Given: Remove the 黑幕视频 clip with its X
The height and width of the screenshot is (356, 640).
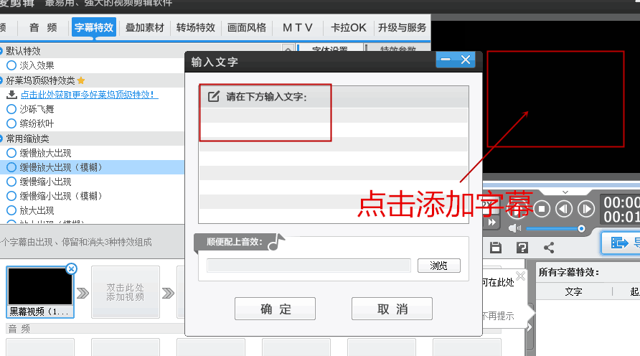Looking at the screenshot, I should 72,268.
